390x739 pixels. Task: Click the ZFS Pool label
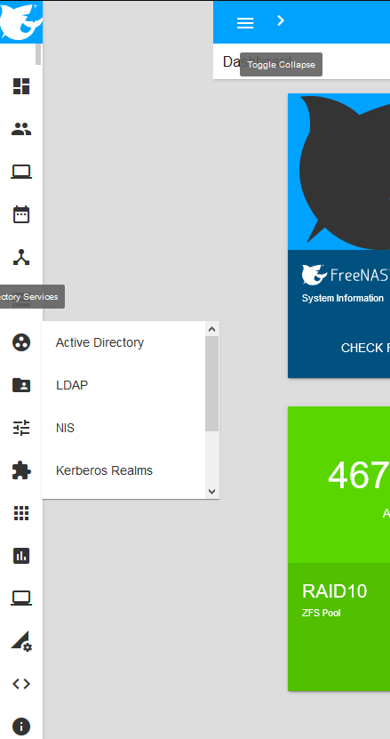(322, 613)
